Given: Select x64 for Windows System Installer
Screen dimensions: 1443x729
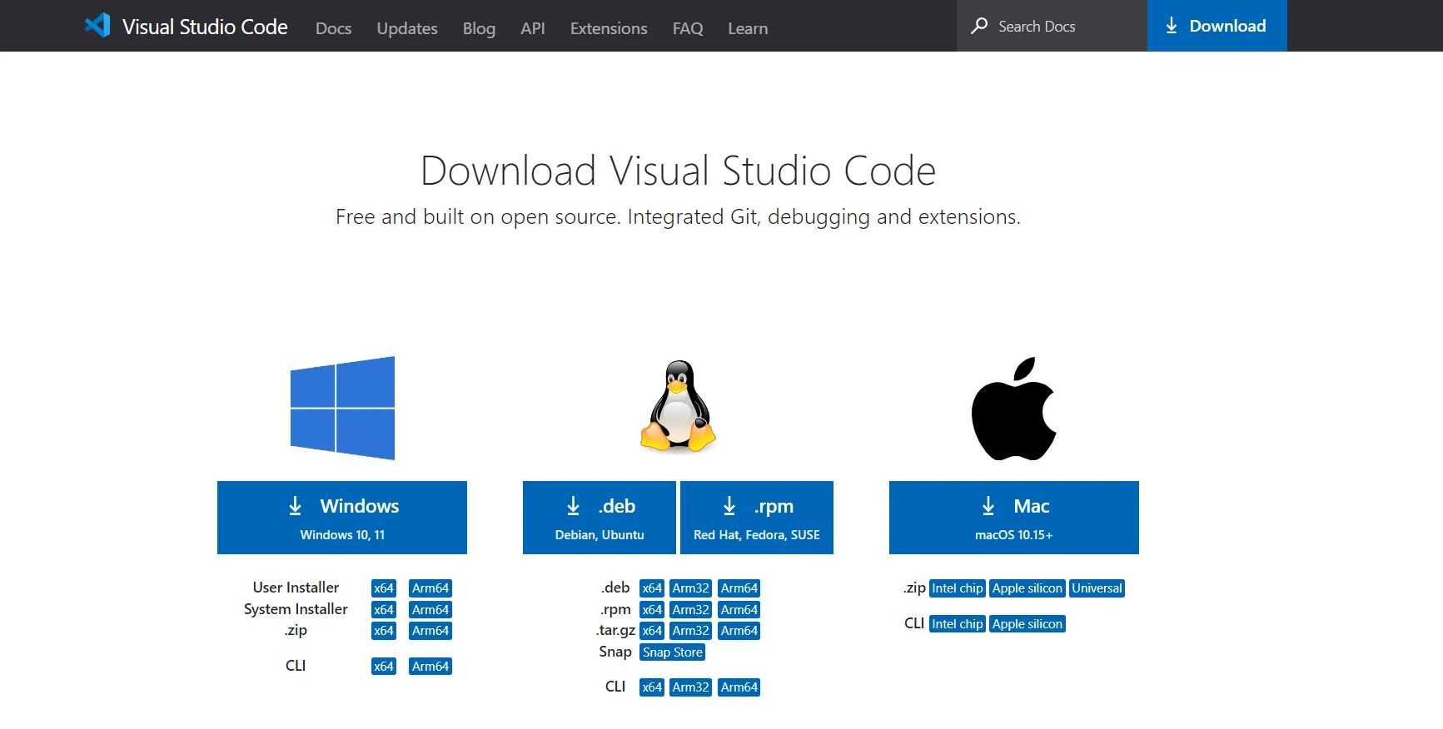Looking at the screenshot, I should (x=384, y=610).
